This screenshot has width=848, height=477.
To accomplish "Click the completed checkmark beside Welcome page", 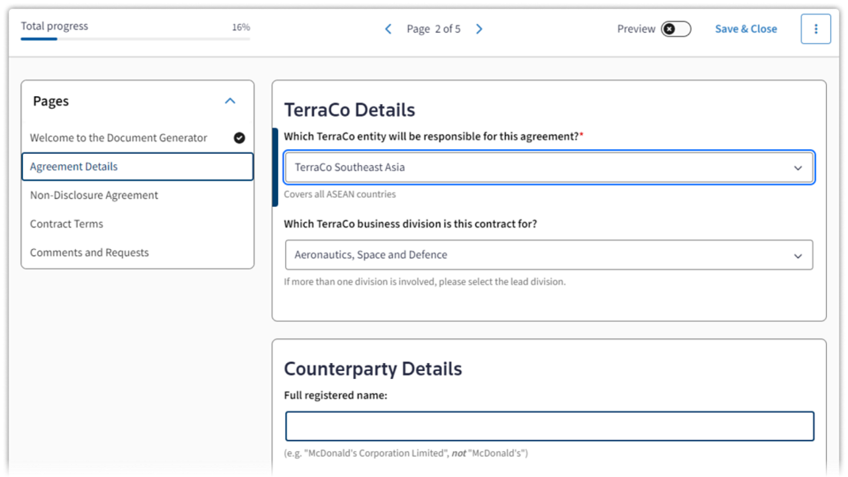I will (239, 138).
